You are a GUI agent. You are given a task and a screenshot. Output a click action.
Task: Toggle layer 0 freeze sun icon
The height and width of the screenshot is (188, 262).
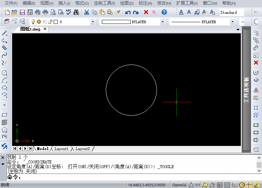(x=39, y=22)
